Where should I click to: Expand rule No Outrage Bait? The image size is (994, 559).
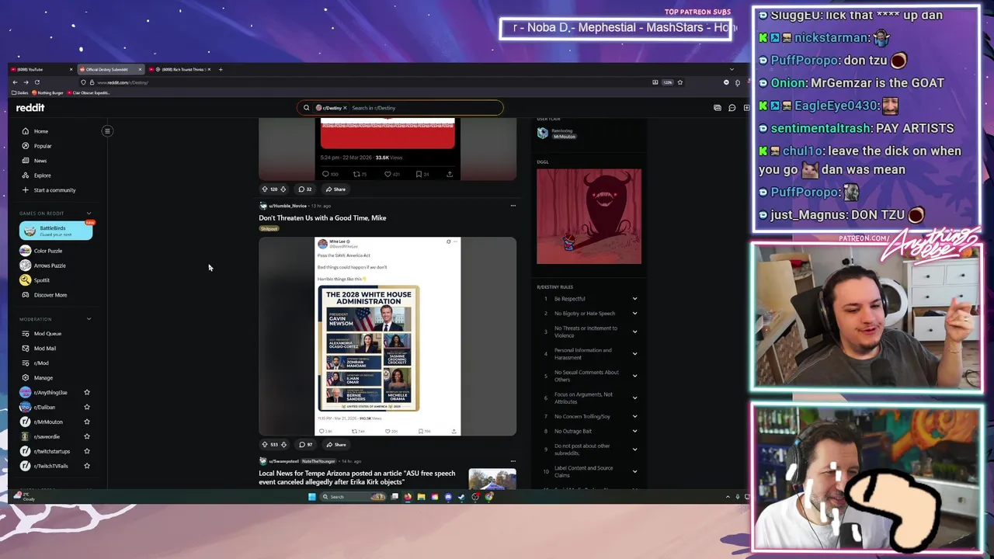(x=634, y=432)
